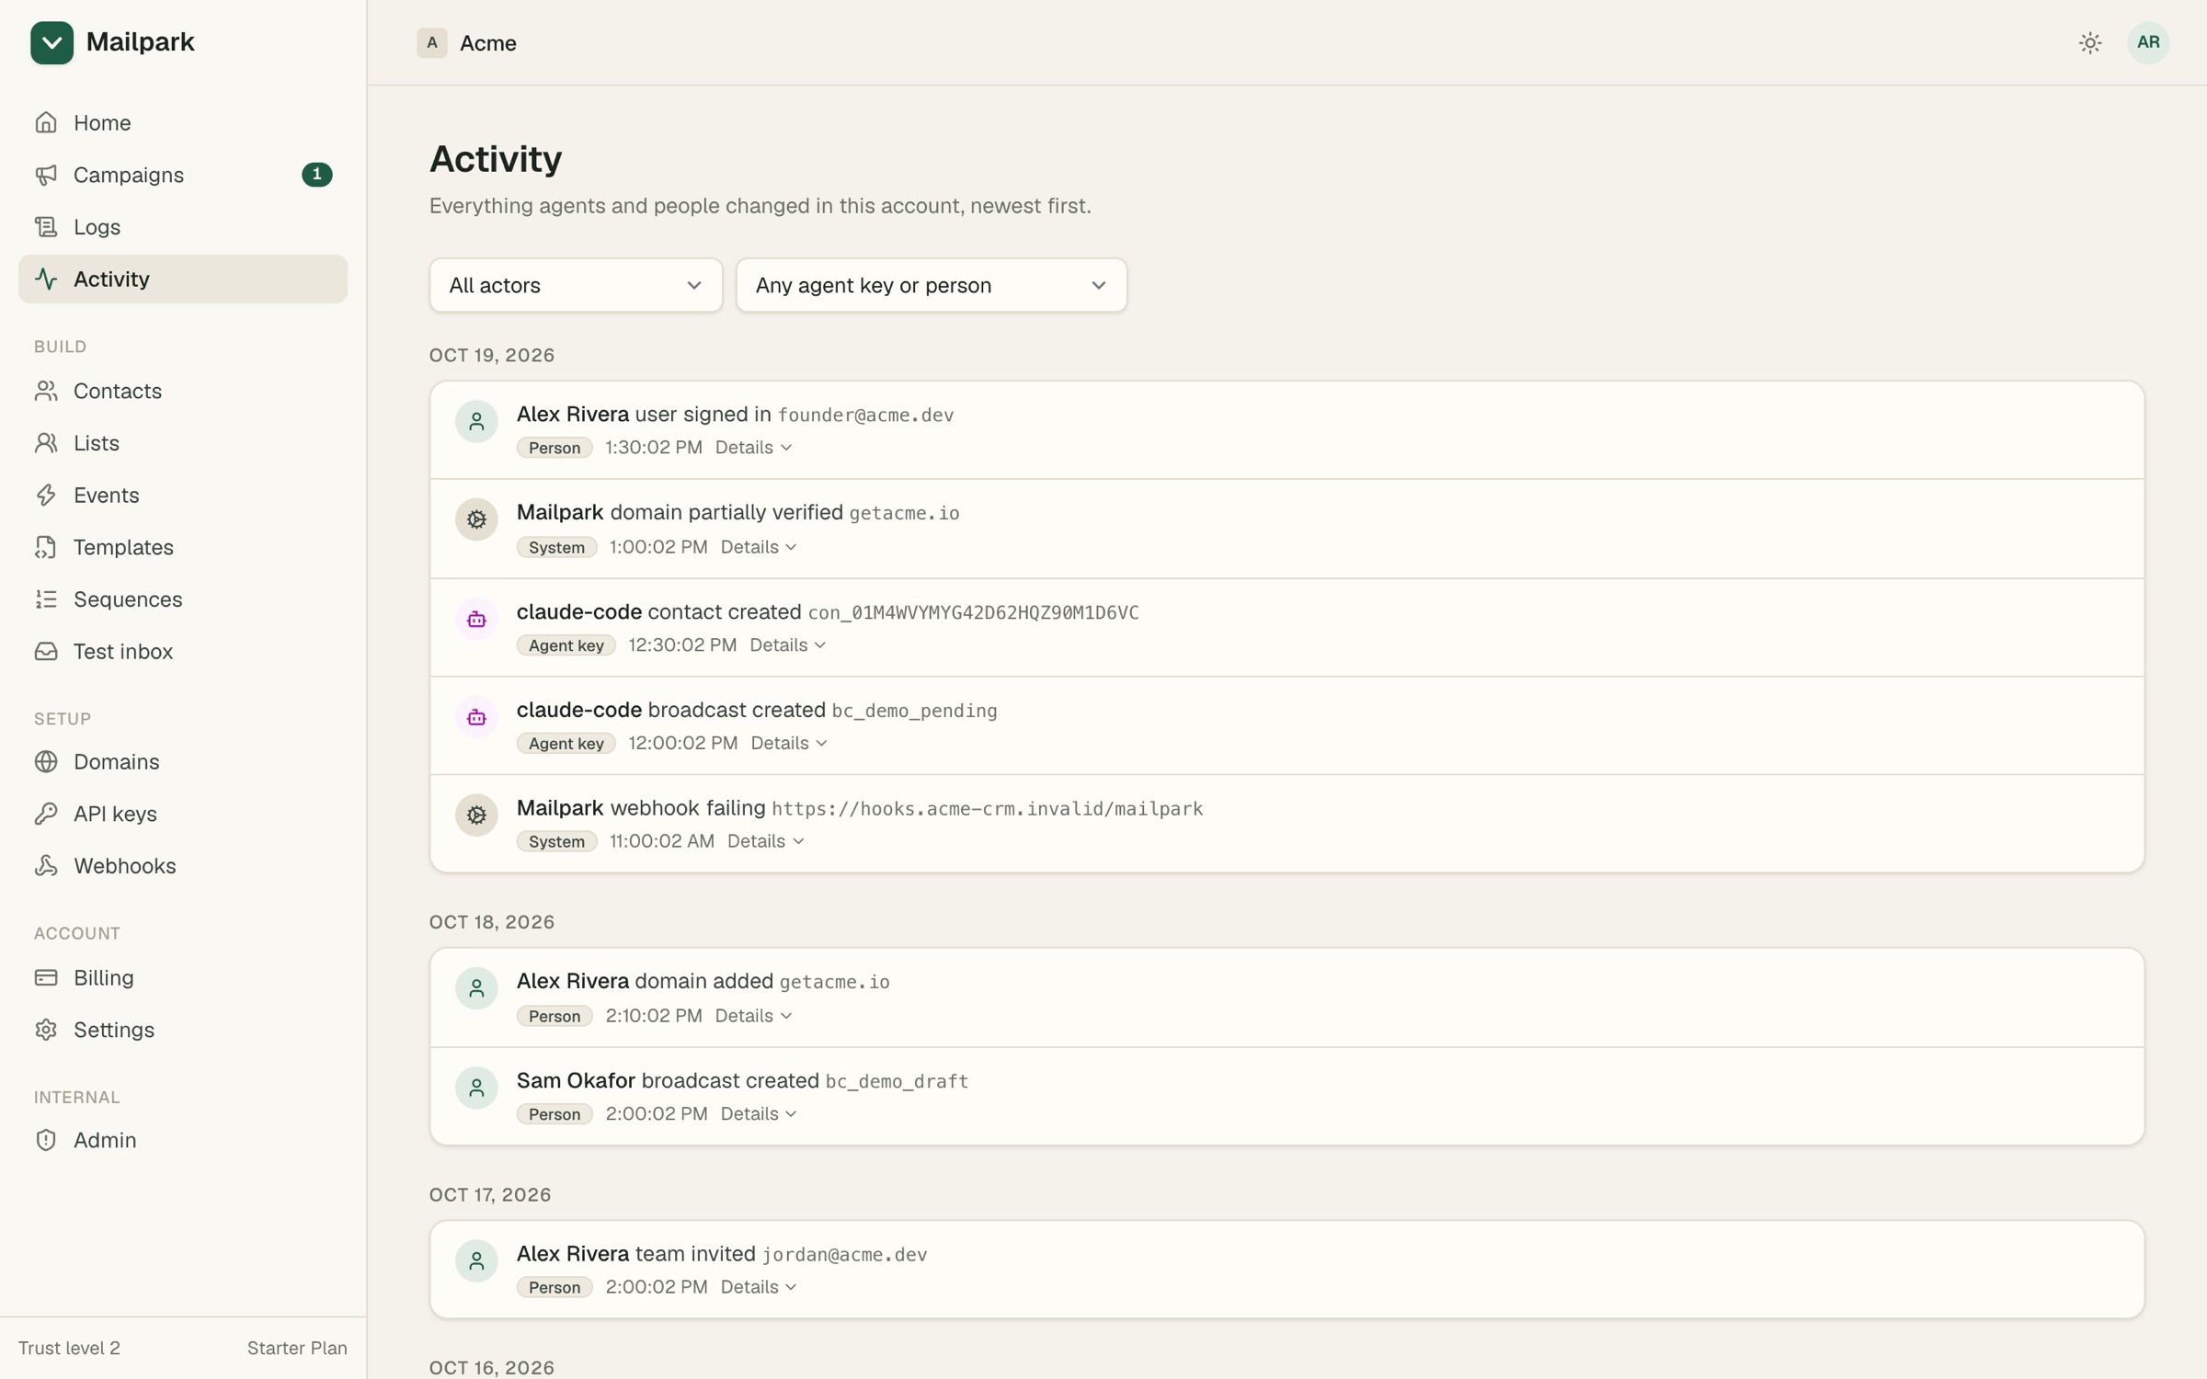Click the Home sidebar icon

click(x=46, y=122)
